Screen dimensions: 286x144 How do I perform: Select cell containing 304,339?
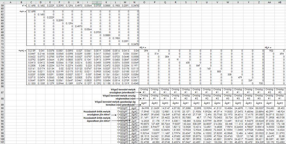tap(259, 142)
